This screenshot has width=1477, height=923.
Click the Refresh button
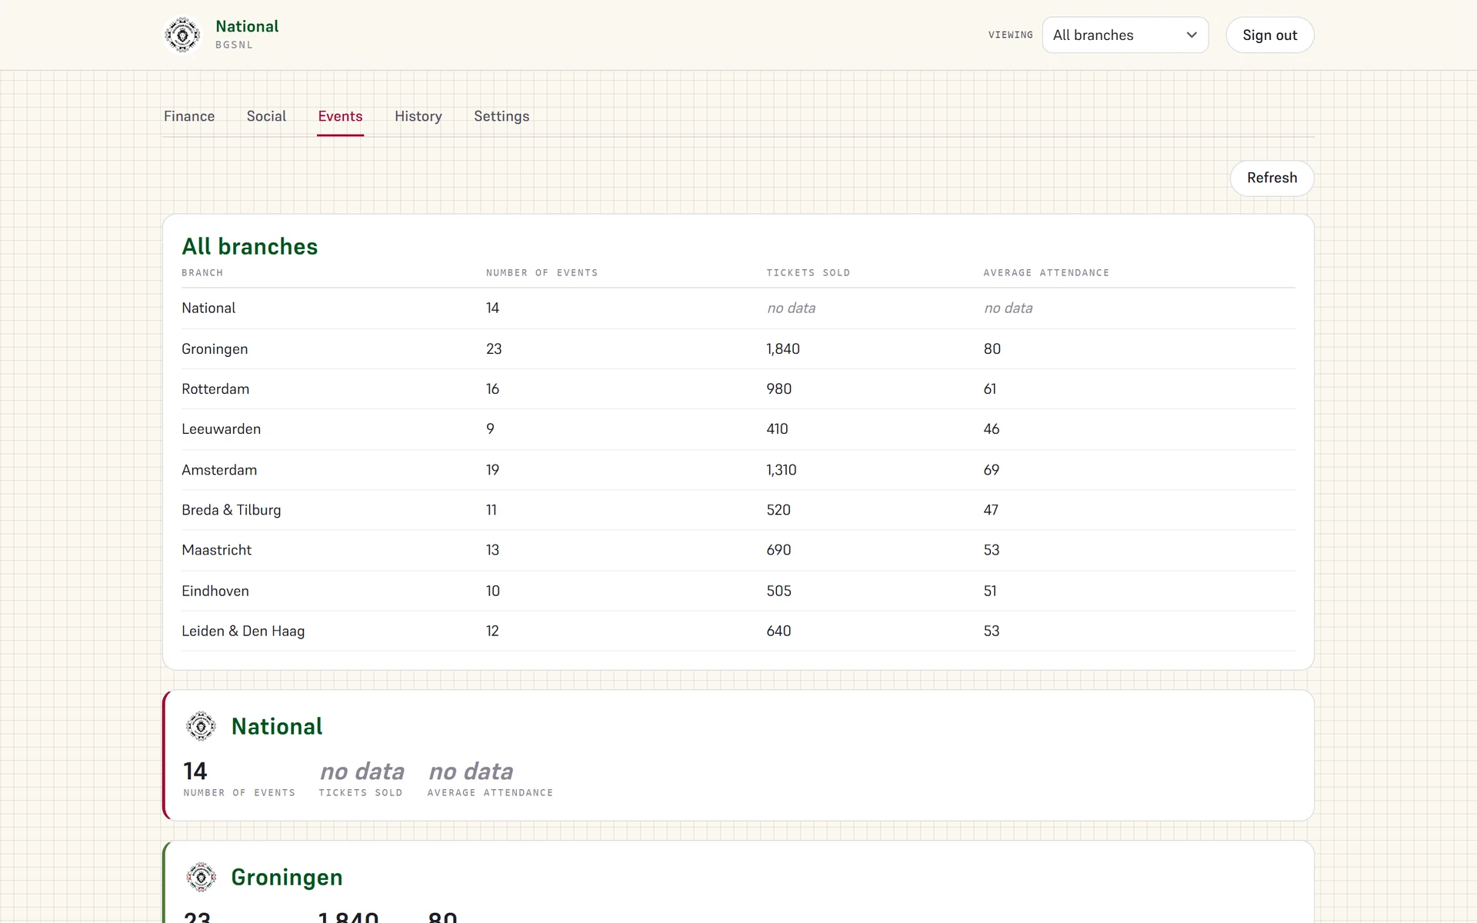tap(1272, 178)
